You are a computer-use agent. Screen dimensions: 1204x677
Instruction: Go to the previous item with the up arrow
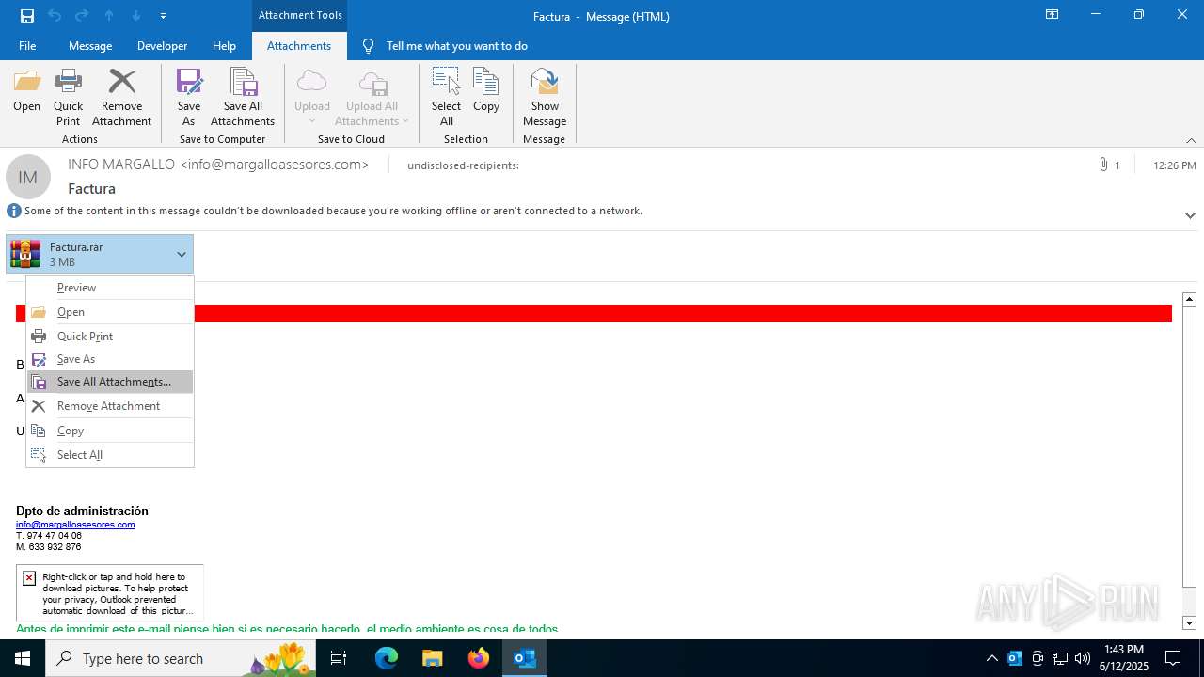[x=109, y=15]
